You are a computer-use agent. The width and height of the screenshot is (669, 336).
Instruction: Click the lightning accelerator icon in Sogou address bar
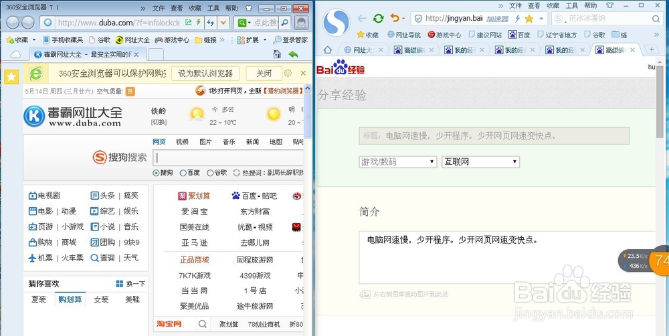(518, 19)
